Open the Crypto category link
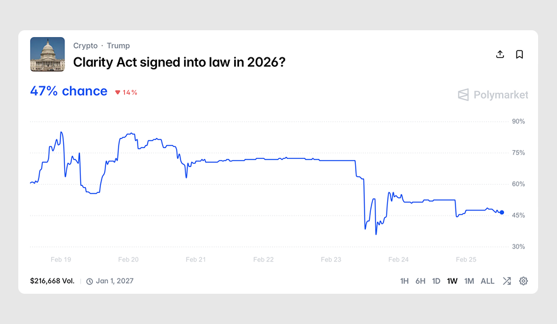Image resolution: width=557 pixels, height=324 pixels. click(85, 45)
